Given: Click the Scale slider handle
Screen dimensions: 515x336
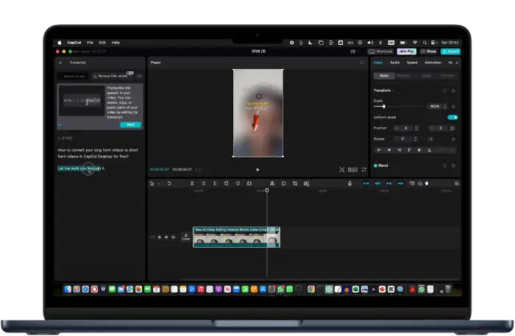Looking at the screenshot, I should tap(384, 107).
